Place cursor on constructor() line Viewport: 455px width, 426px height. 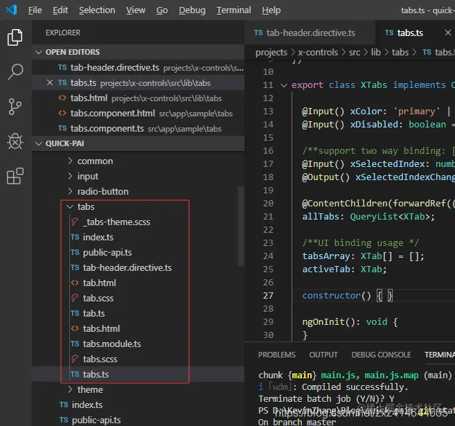(x=347, y=296)
